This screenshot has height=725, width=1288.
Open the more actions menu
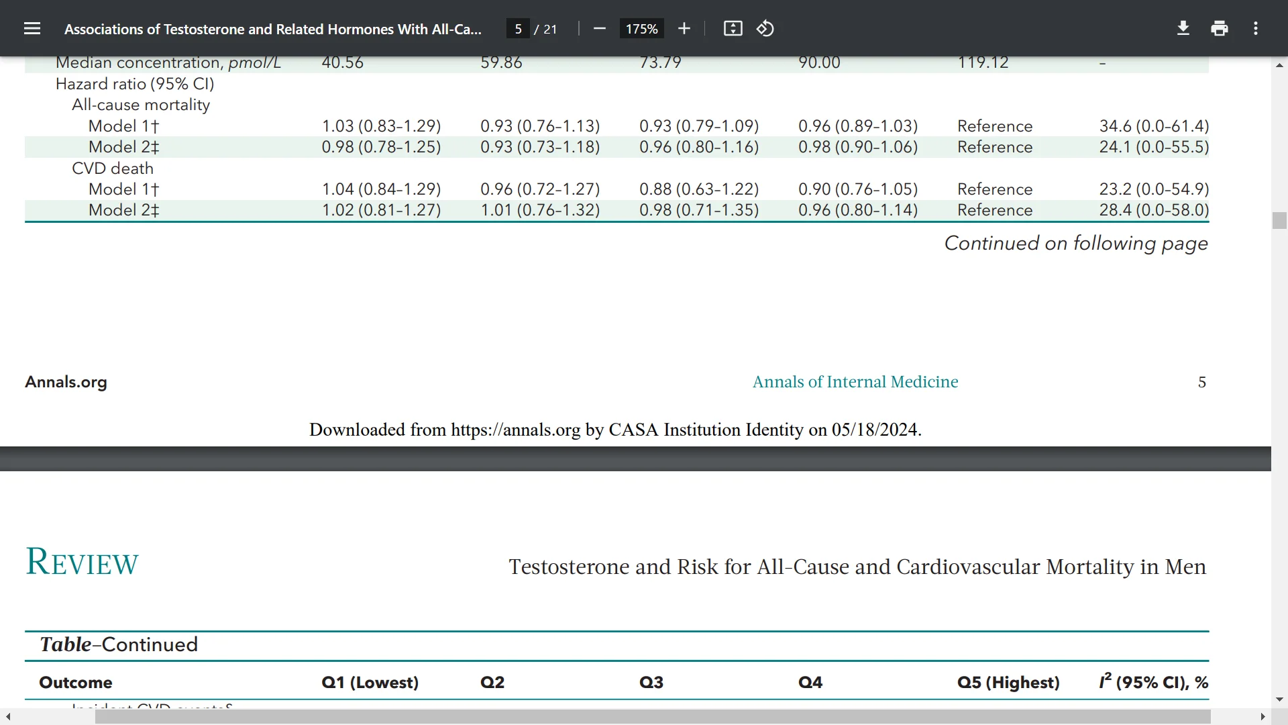tap(1256, 29)
